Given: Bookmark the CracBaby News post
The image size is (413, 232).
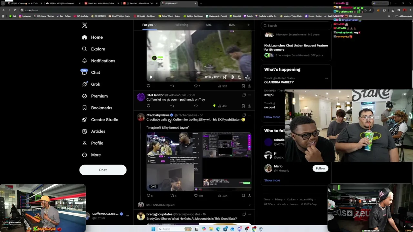Looking at the screenshot, I should pyautogui.click(x=243, y=196).
